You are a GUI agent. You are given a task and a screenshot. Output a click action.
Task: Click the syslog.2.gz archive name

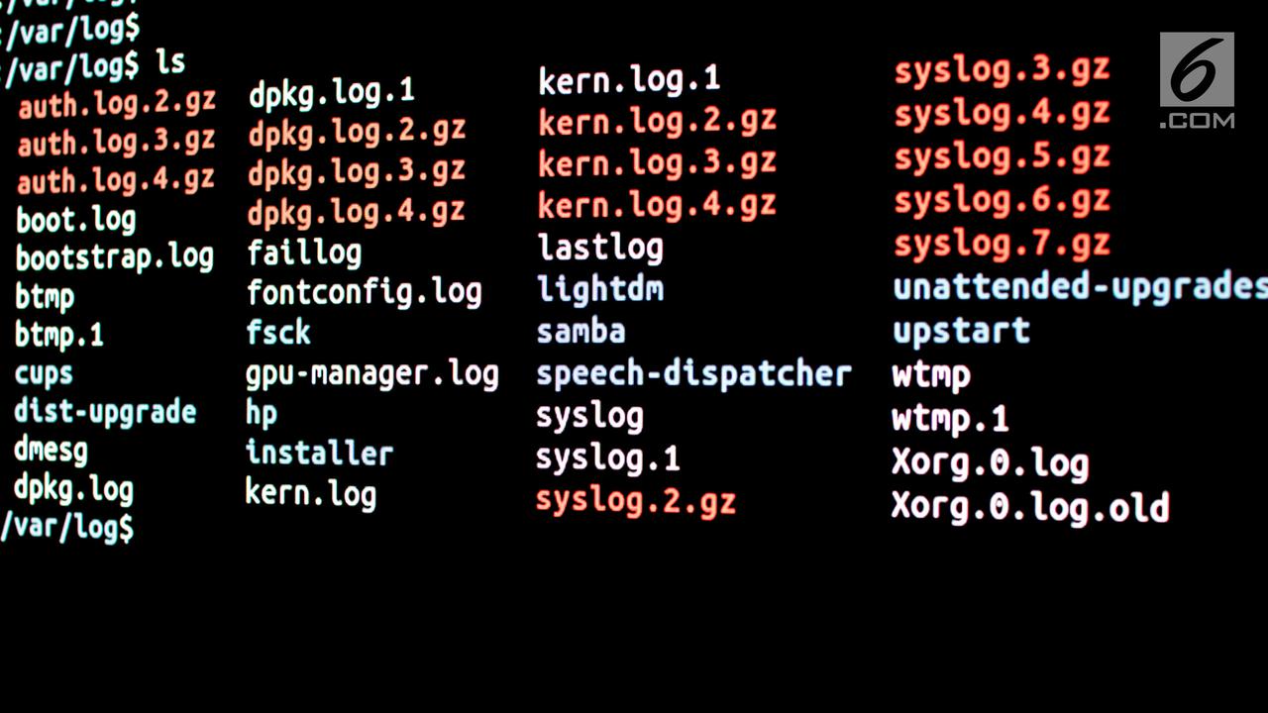coord(635,501)
